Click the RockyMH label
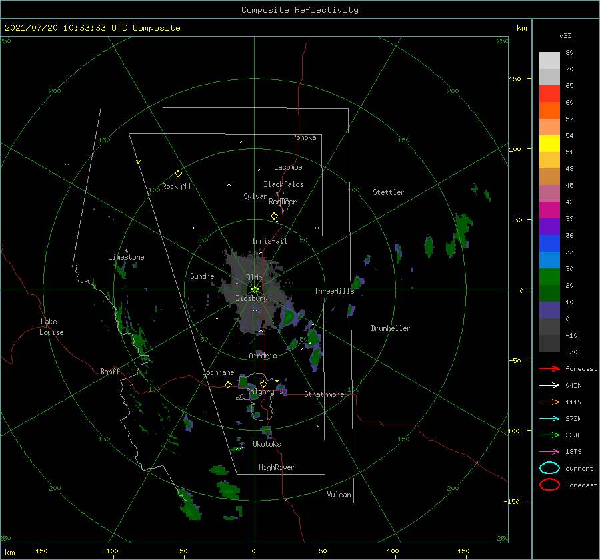 [x=176, y=186]
